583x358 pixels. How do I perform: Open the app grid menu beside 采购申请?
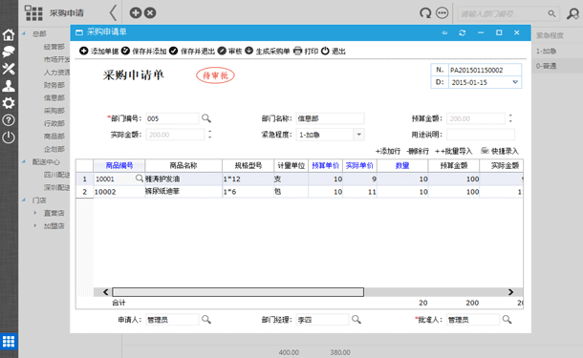pos(33,13)
